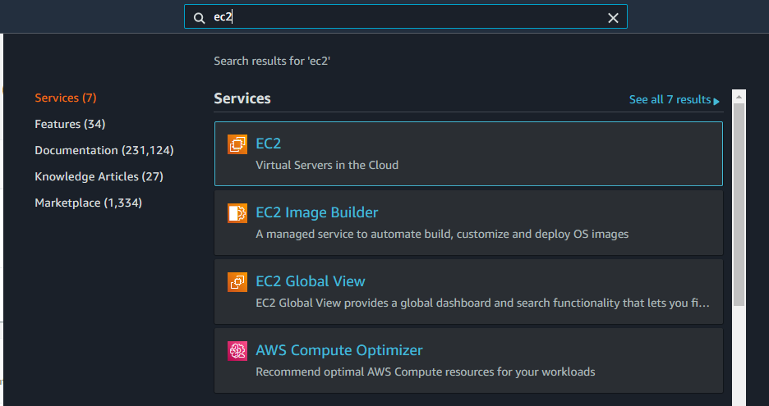Click 'Virtual Servers in the Cloud' description
This screenshot has height=406, width=769.
[327, 165]
